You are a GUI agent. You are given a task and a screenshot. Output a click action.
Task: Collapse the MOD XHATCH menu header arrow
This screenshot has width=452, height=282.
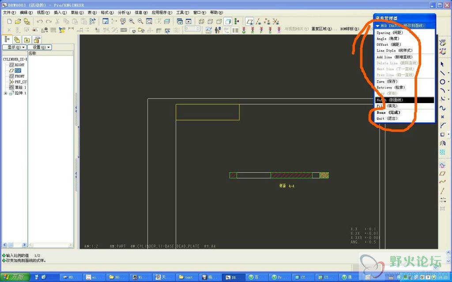[378, 26]
